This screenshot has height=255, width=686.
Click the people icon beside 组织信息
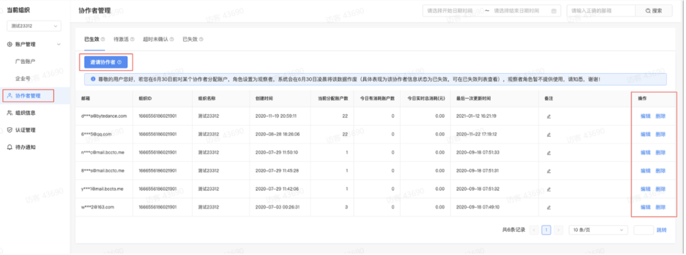[10, 113]
